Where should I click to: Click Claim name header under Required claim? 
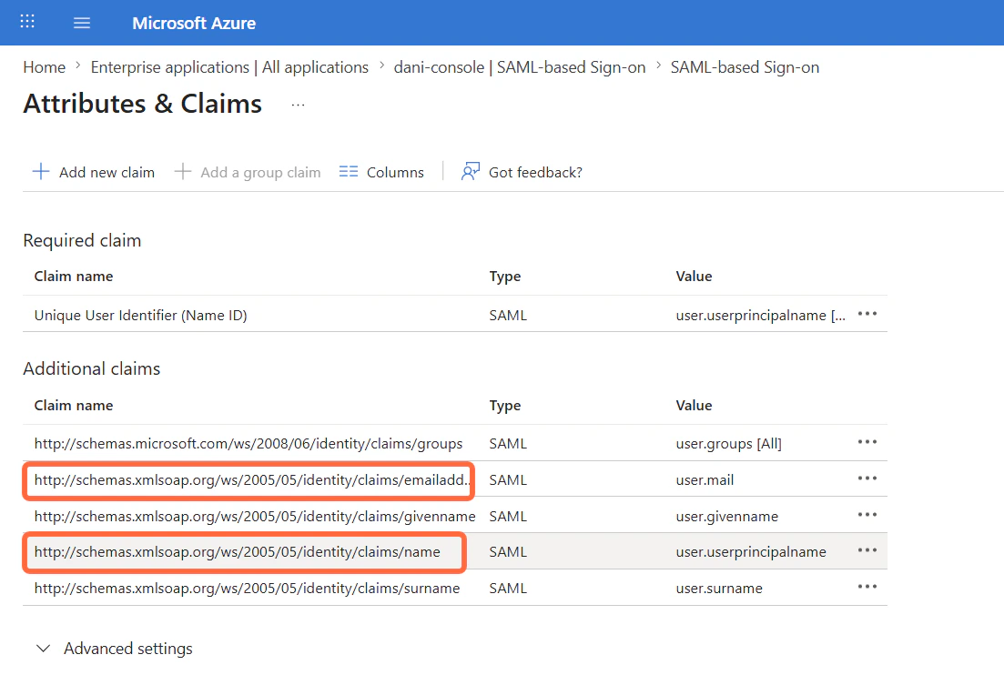(x=74, y=277)
